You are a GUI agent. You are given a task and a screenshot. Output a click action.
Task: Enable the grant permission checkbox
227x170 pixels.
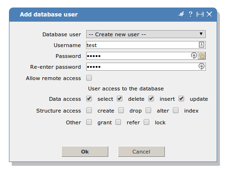(89, 122)
